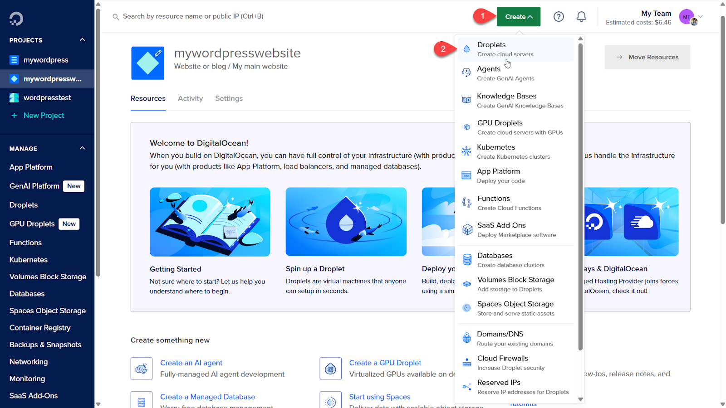Viewport: 726px width, 408px height.
Task: Open the notifications bell
Action: click(581, 17)
